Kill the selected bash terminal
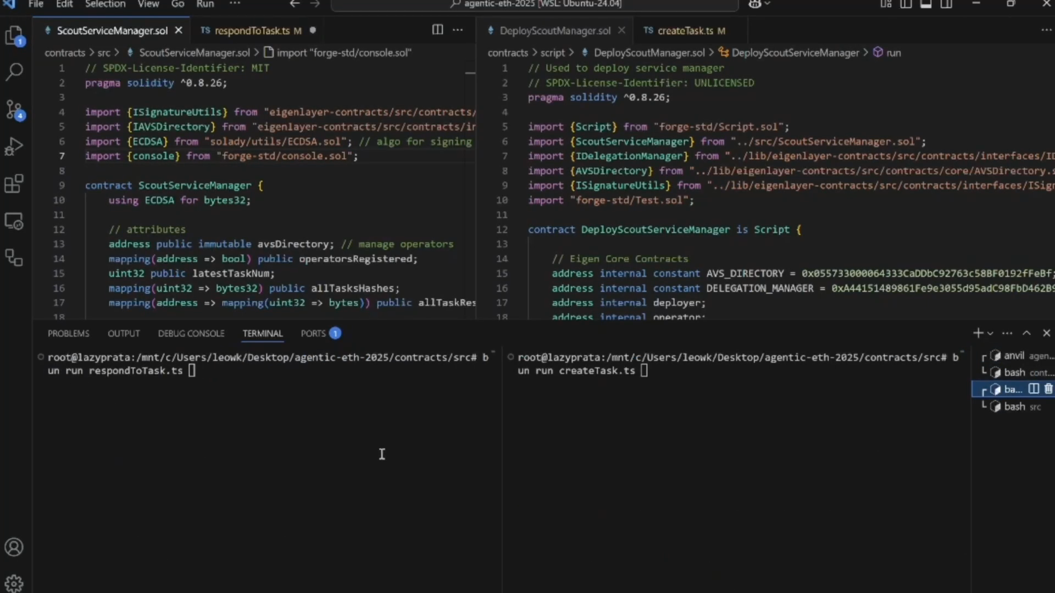 1048,389
